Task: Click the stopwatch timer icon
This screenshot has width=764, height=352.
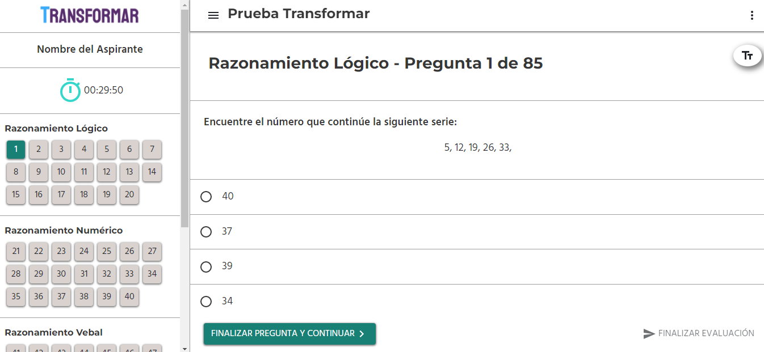Action: (71, 90)
